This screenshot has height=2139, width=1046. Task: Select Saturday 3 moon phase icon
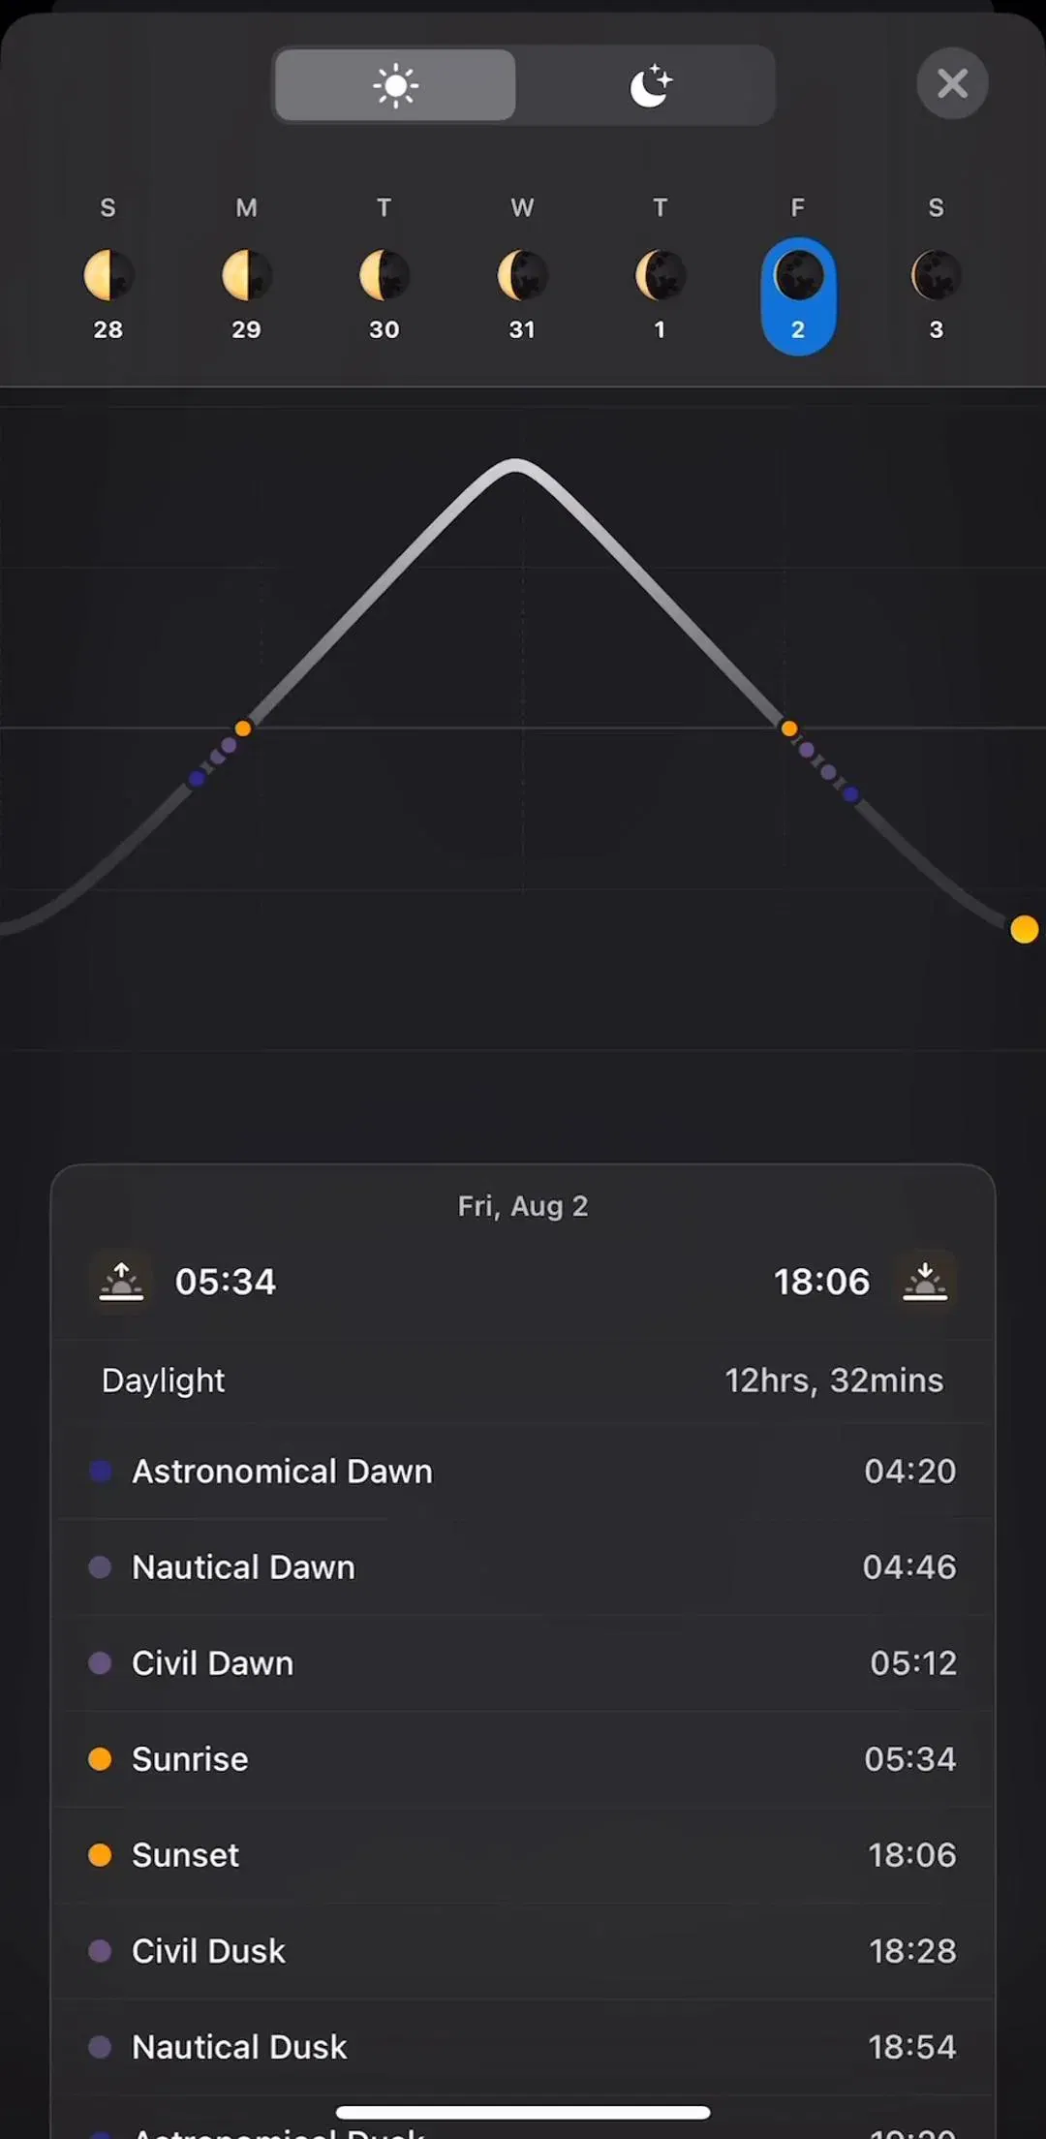pos(936,276)
